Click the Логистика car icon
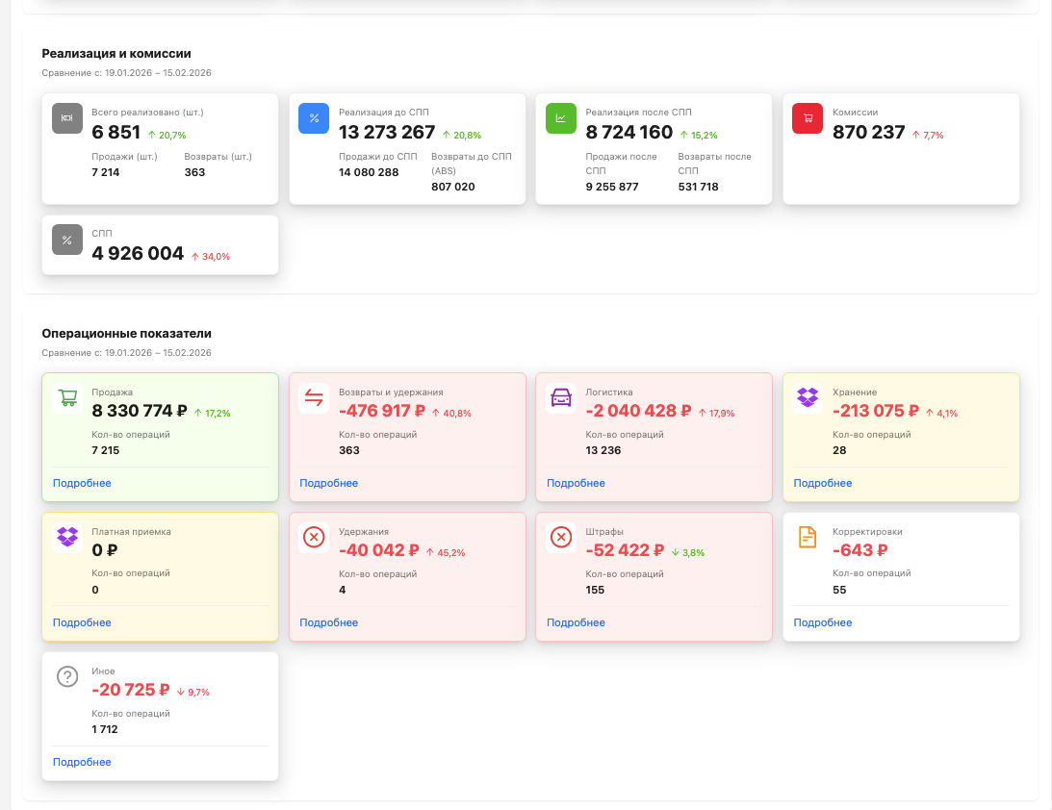Image resolution: width=1052 pixels, height=810 pixels. coord(561,397)
